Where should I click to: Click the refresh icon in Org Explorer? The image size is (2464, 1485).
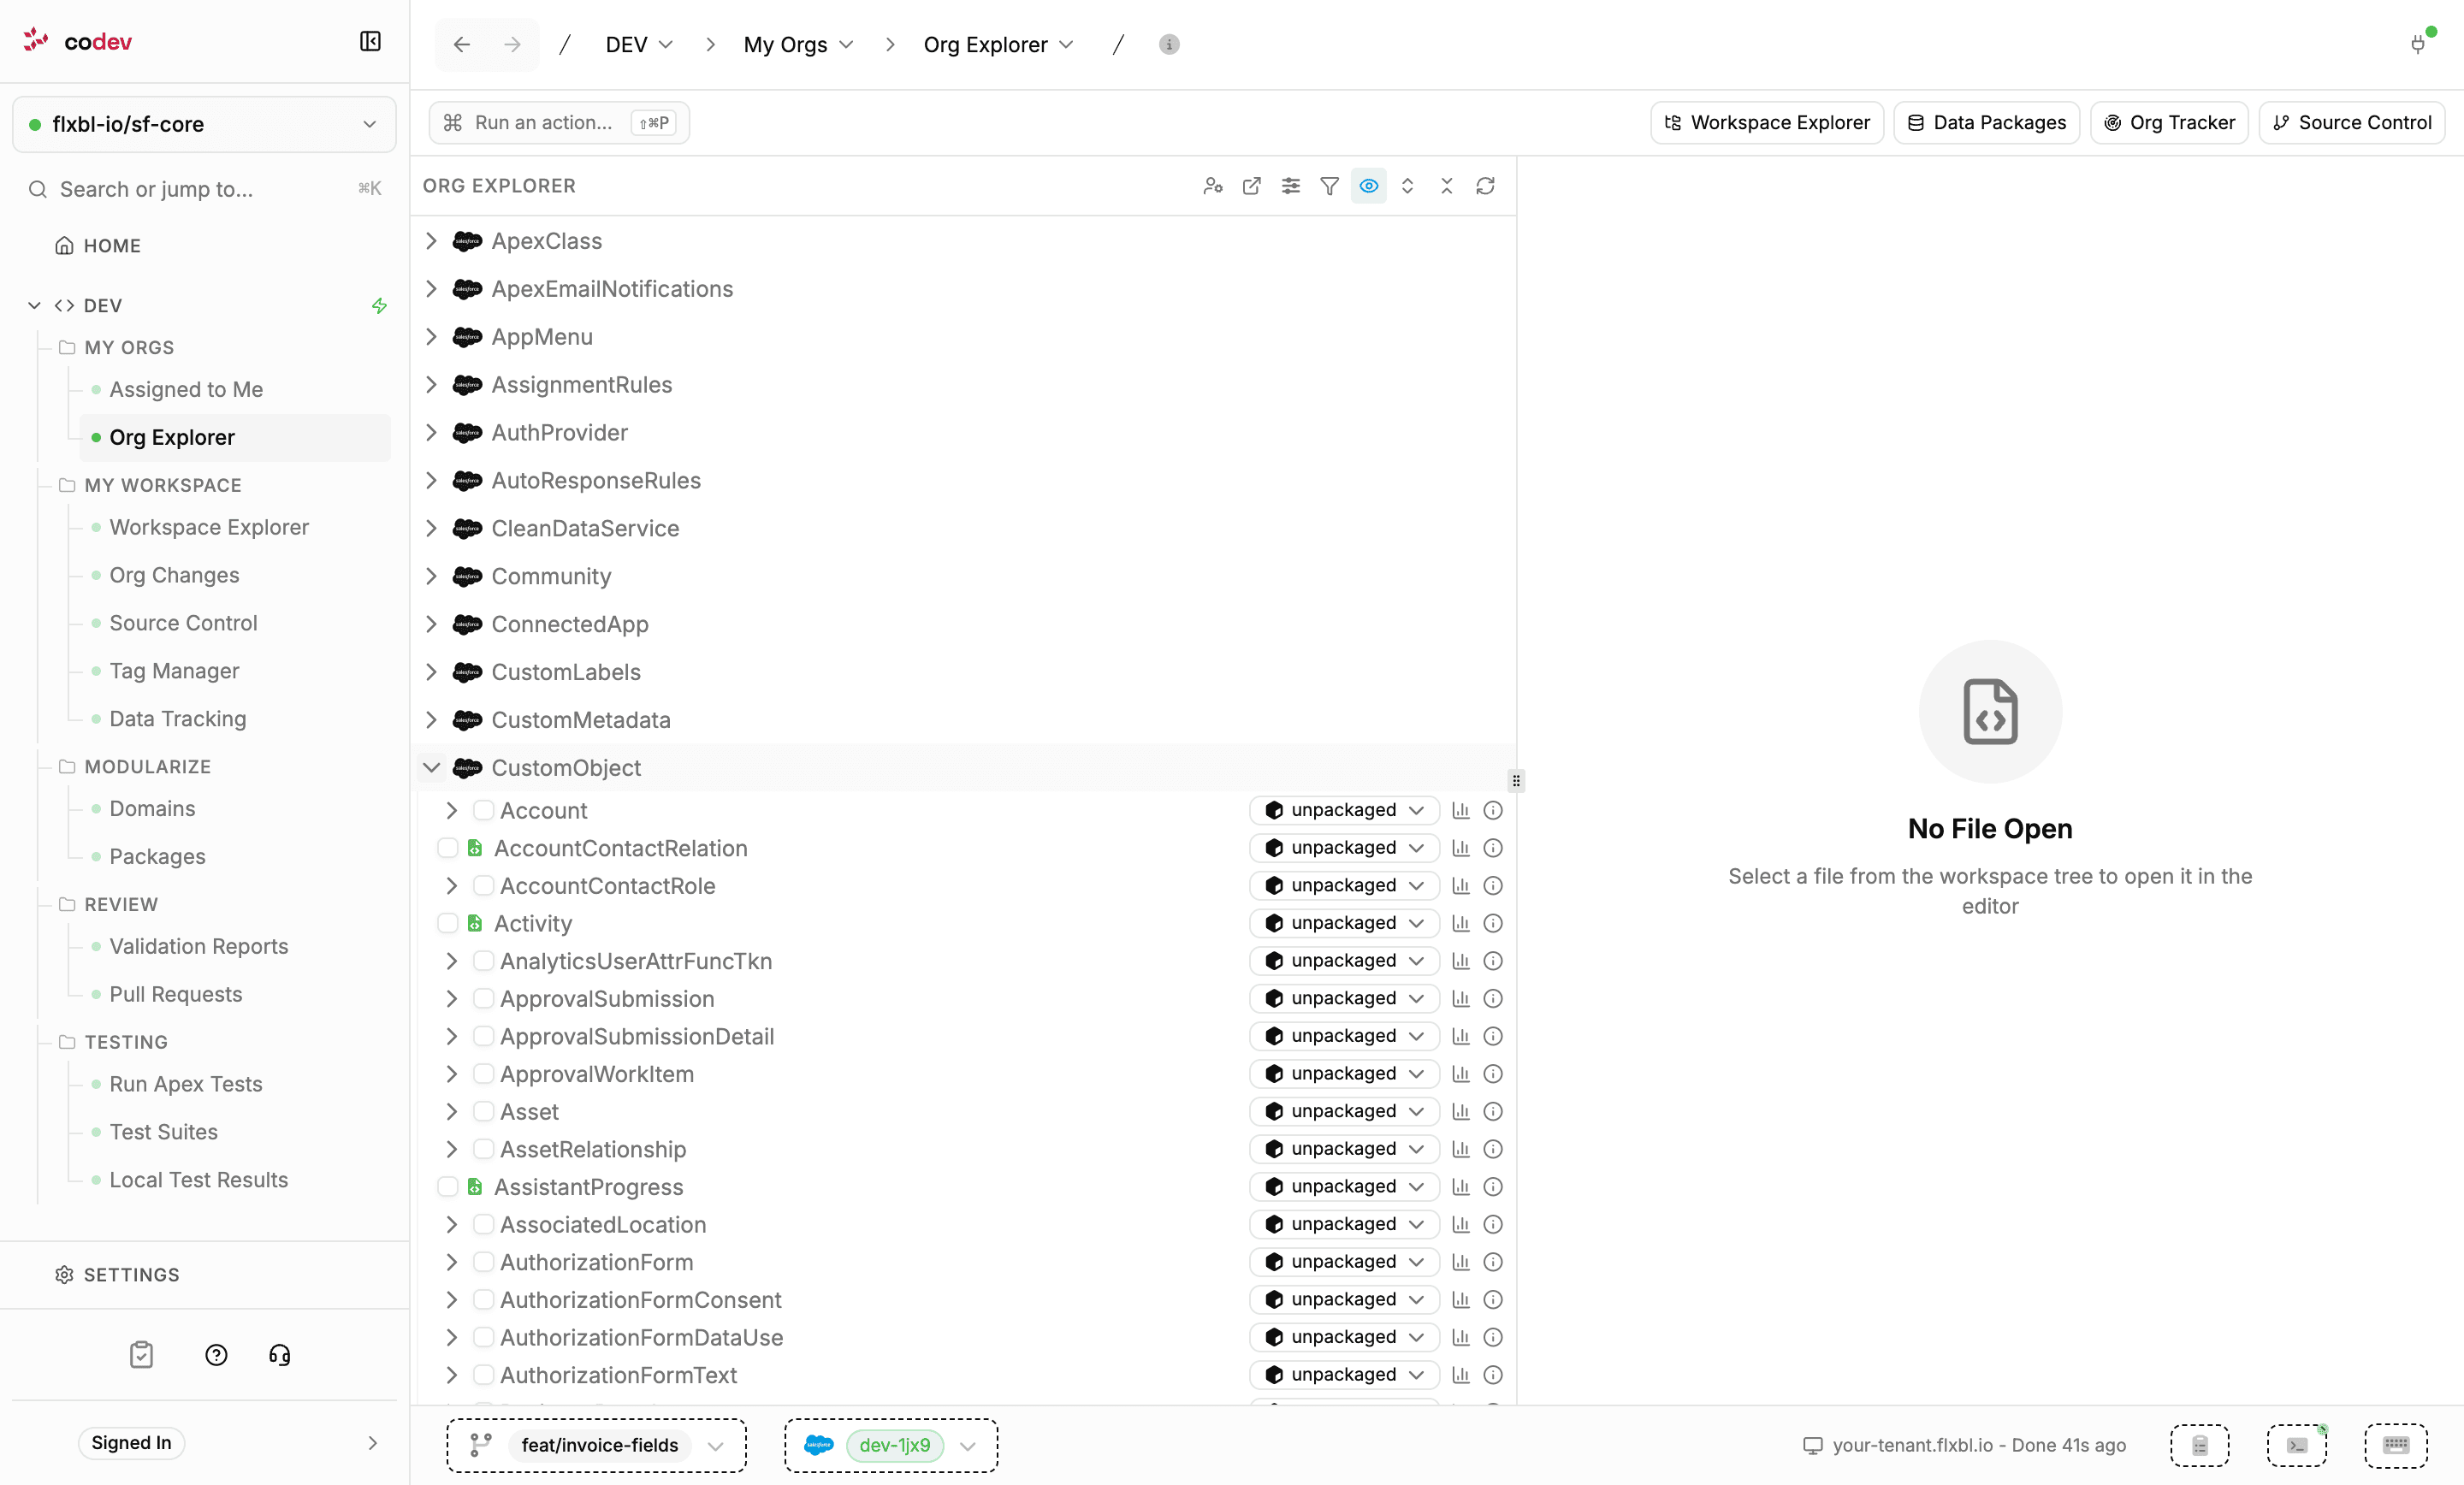pyautogui.click(x=1485, y=186)
